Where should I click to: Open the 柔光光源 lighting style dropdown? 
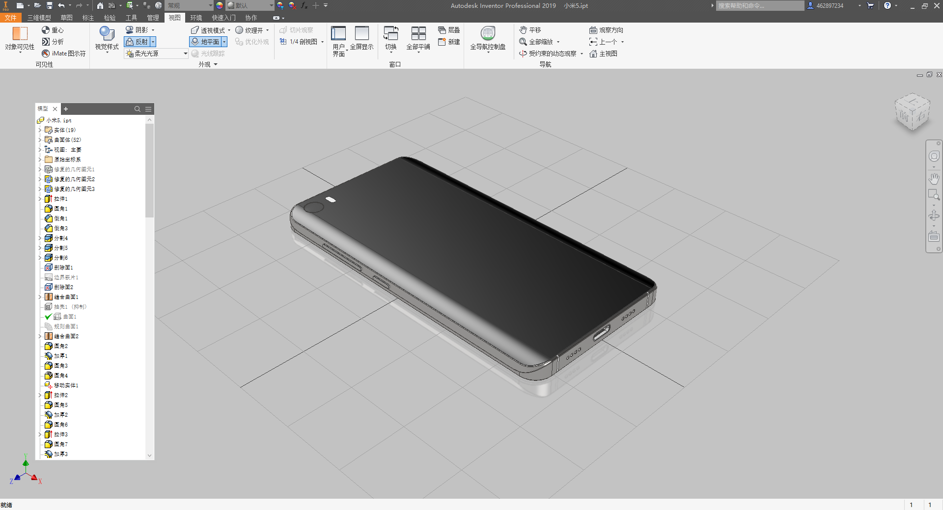[184, 54]
